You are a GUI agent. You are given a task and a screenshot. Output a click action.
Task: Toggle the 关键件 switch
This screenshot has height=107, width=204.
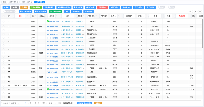162,7
